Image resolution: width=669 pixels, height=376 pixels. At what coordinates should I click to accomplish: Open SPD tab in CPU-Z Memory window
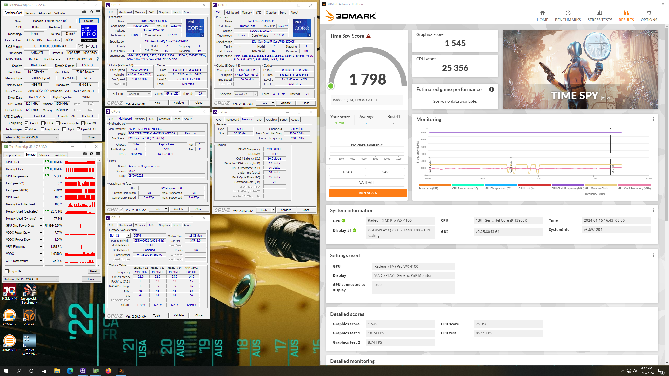[259, 120]
